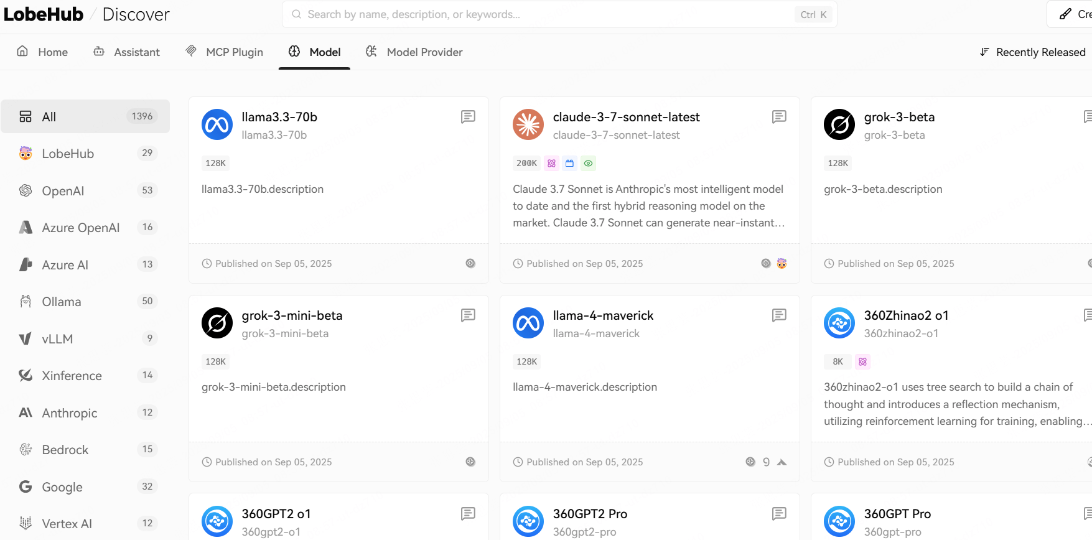Open the 360Zhinao2 o1 model title
The image size is (1092, 540).
pos(906,315)
